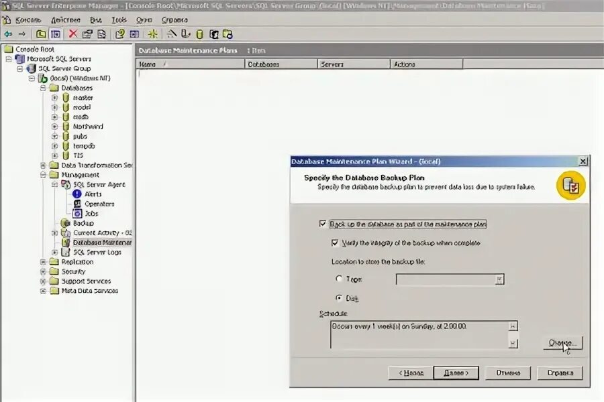Click the Change... schedule button

(563, 343)
